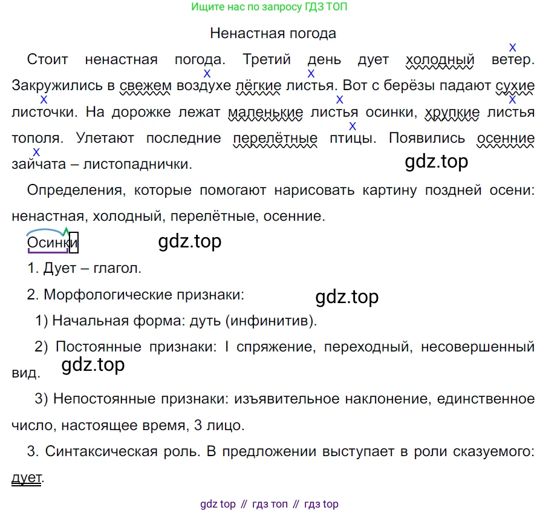
Task: Click the word "картину"
Action: (x=389, y=190)
